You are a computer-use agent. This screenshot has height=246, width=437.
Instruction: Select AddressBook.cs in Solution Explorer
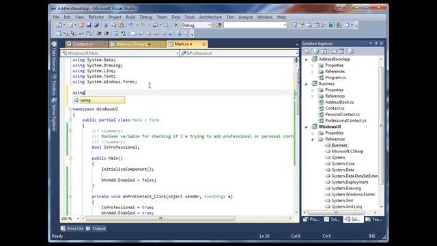pyautogui.click(x=339, y=102)
